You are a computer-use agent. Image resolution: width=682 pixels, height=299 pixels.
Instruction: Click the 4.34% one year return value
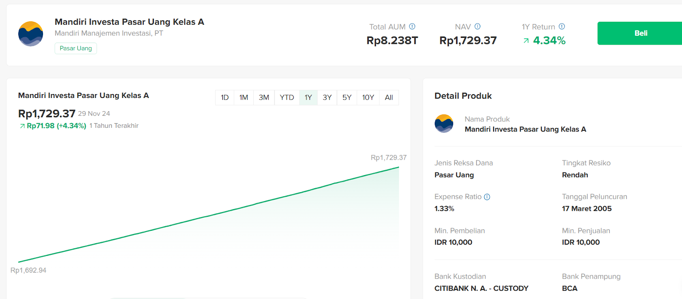549,40
